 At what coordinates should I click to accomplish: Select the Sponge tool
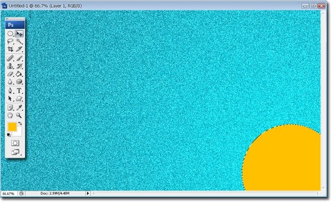click(19, 82)
